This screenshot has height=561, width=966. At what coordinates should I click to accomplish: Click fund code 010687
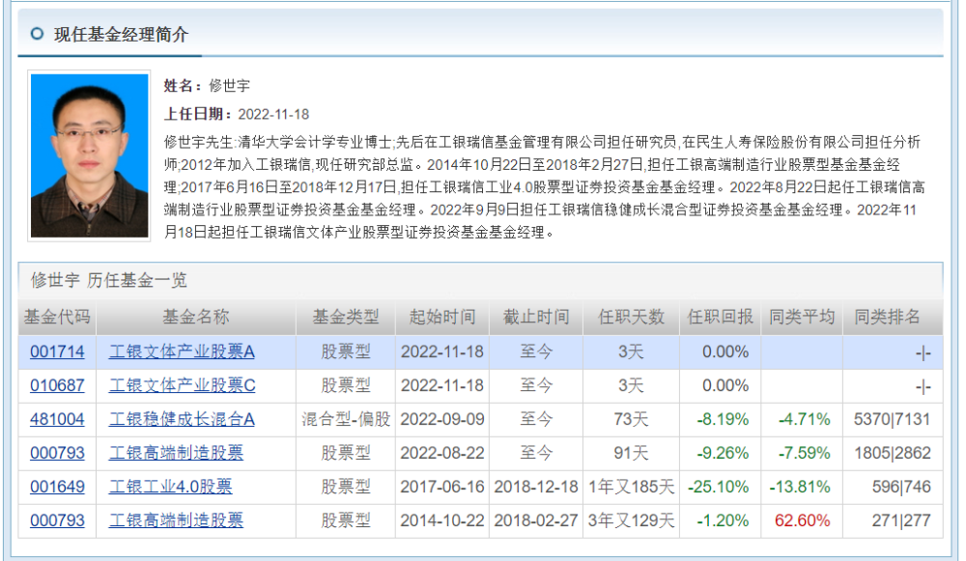57,385
